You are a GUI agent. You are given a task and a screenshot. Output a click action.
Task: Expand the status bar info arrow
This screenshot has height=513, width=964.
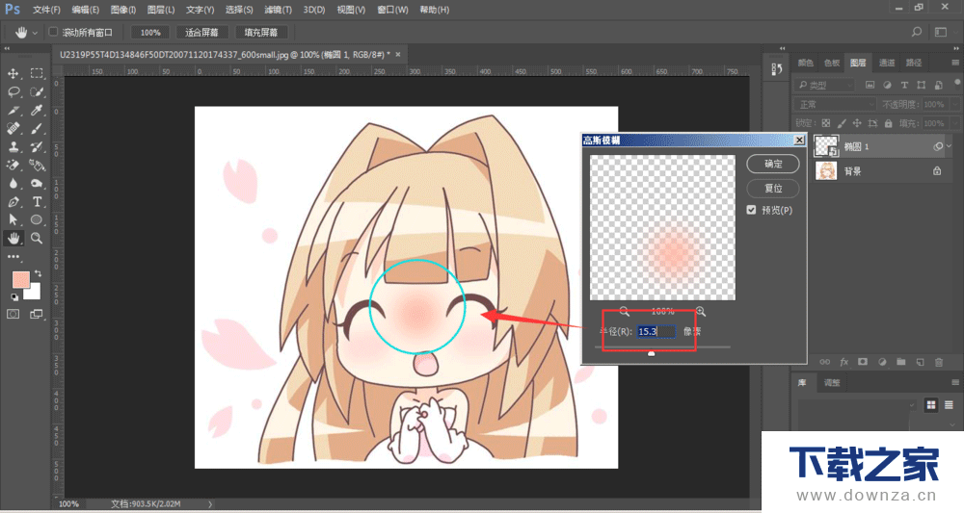pyautogui.click(x=209, y=503)
